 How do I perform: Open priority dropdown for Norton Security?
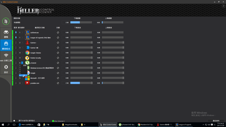[22, 58]
